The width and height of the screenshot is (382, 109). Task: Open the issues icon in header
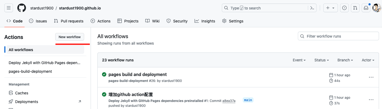tap(344, 8)
